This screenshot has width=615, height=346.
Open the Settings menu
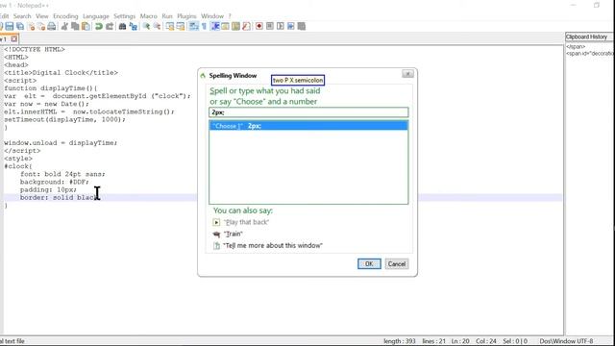(124, 16)
